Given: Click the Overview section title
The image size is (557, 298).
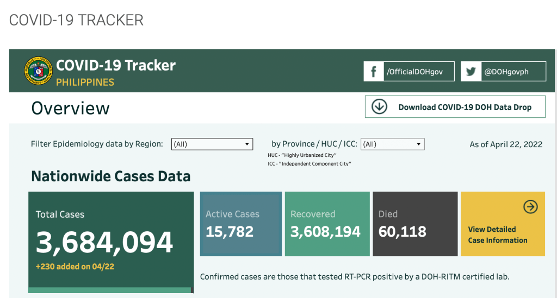Looking at the screenshot, I should point(71,108).
